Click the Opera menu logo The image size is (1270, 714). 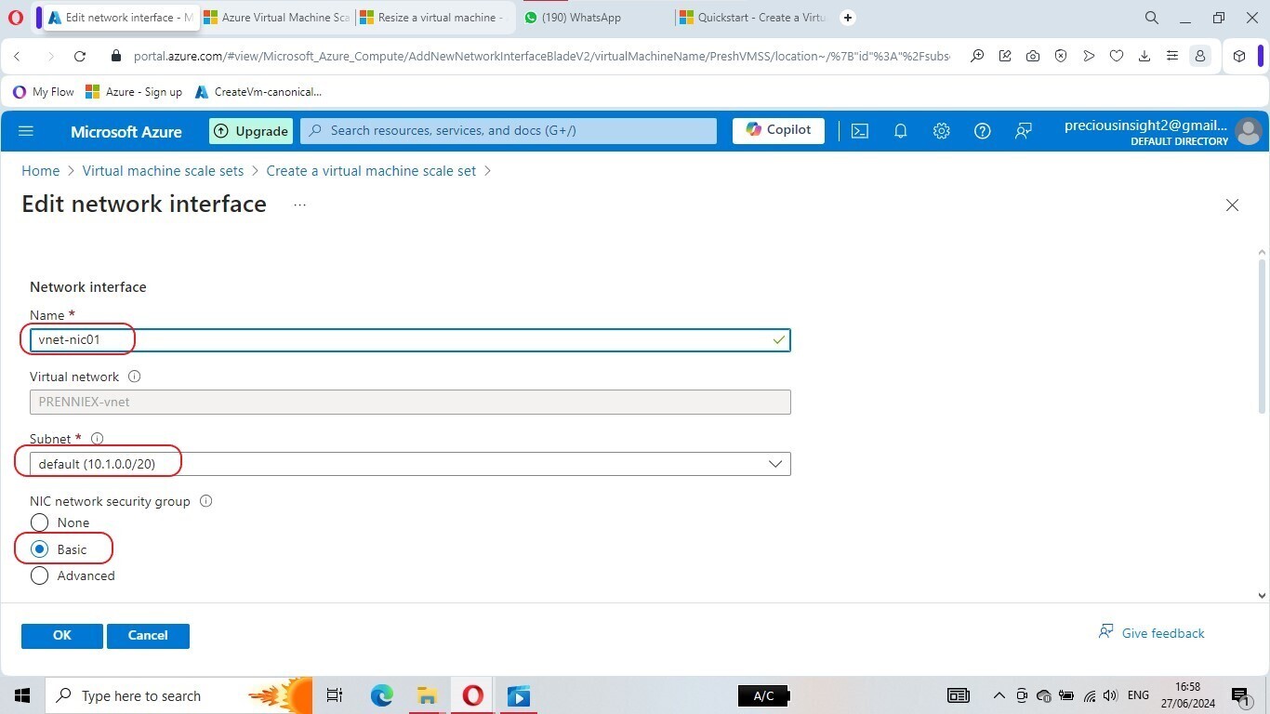tap(15, 18)
